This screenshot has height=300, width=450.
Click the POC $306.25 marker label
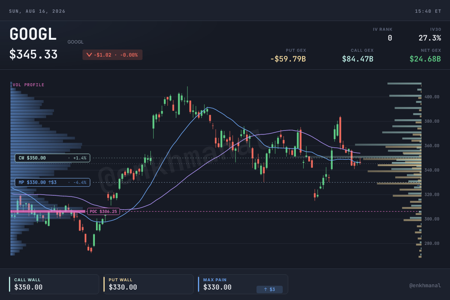tap(103, 211)
